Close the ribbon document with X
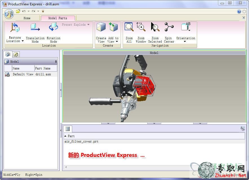 [244, 18]
